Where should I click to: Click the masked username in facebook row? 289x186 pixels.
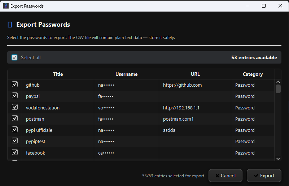pyautogui.click(x=106, y=153)
